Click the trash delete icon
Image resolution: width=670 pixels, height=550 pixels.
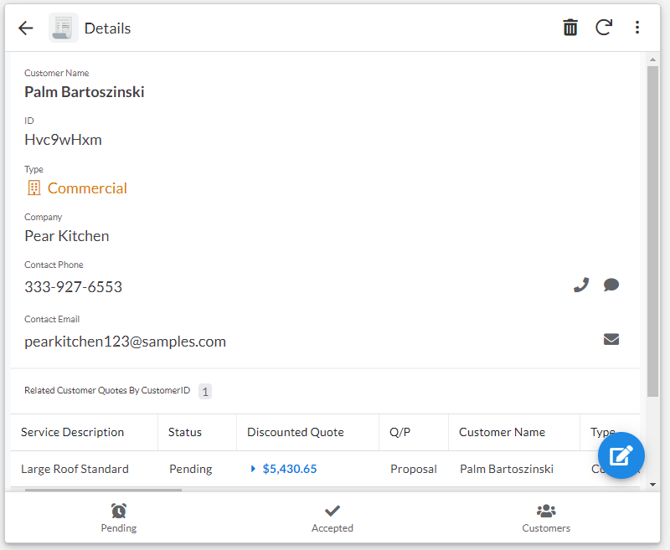(x=570, y=28)
